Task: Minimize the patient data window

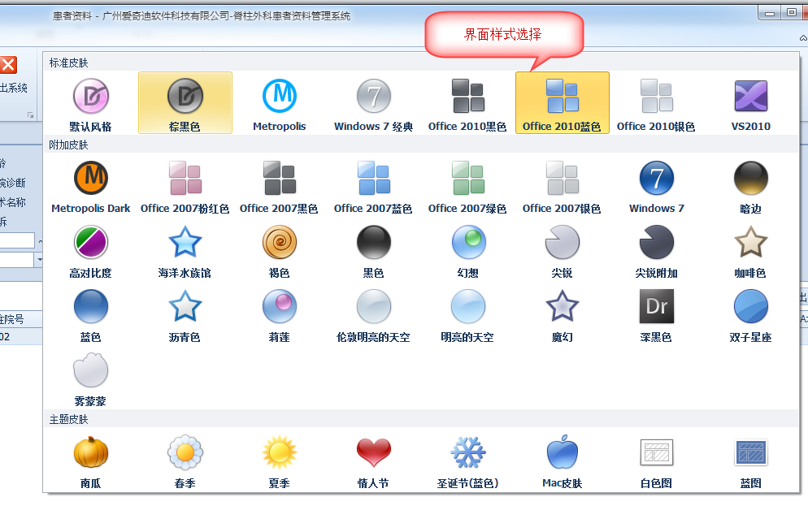Action: (770, 13)
